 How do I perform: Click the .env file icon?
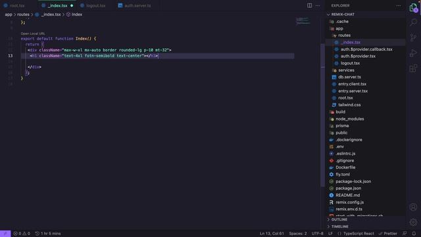(x=332, y=147)
